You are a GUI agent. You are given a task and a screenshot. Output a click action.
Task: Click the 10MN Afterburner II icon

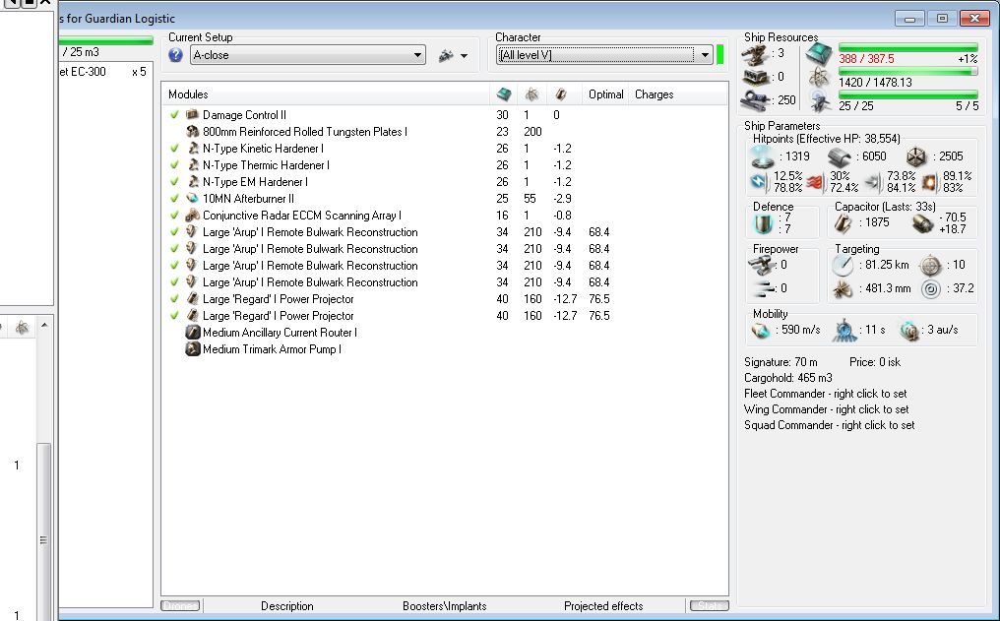192,198
